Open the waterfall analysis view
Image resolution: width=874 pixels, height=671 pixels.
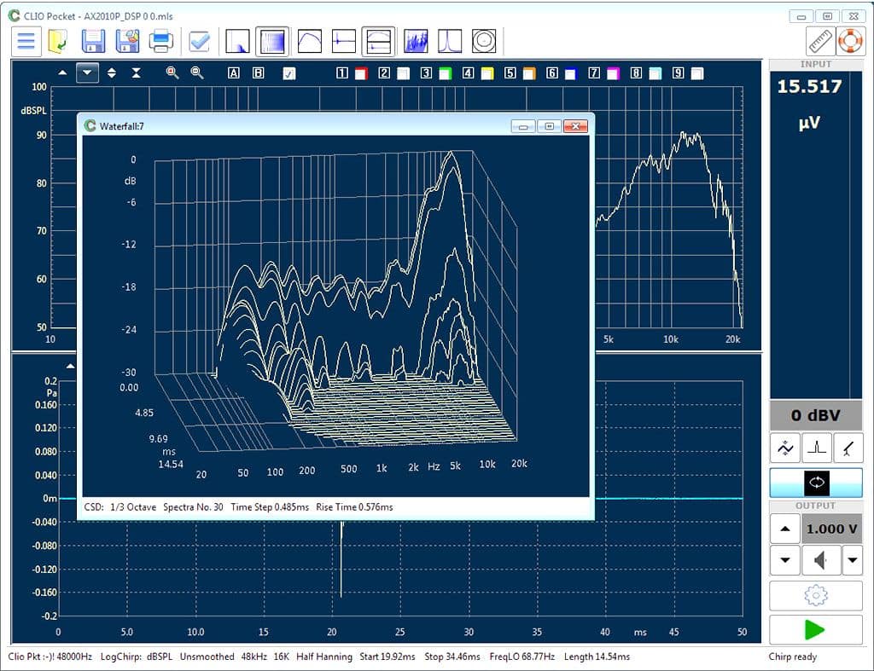click(273, 40)
